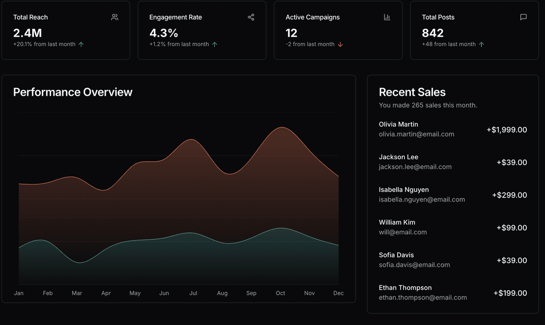Click the users icon in Total Reach card

click(115, 17)
